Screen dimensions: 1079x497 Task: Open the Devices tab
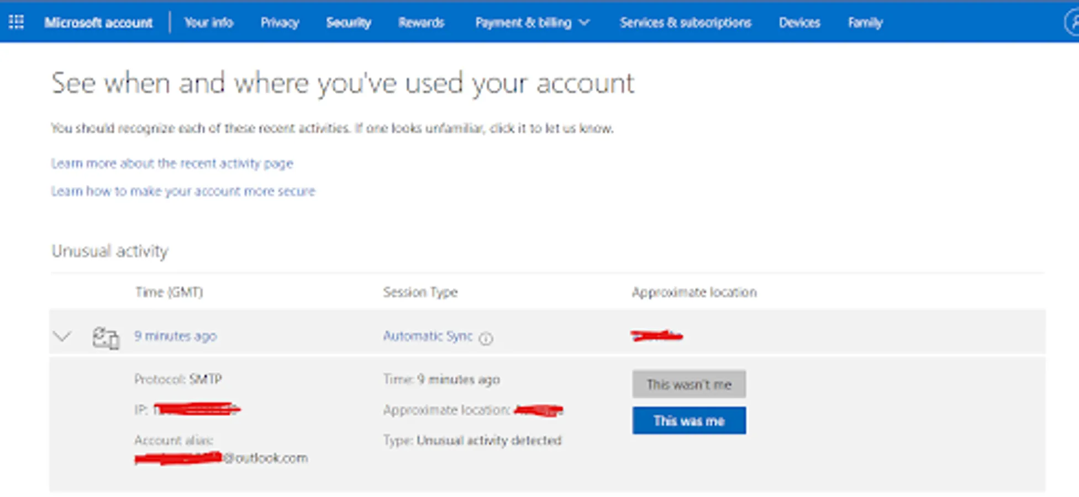799,23
